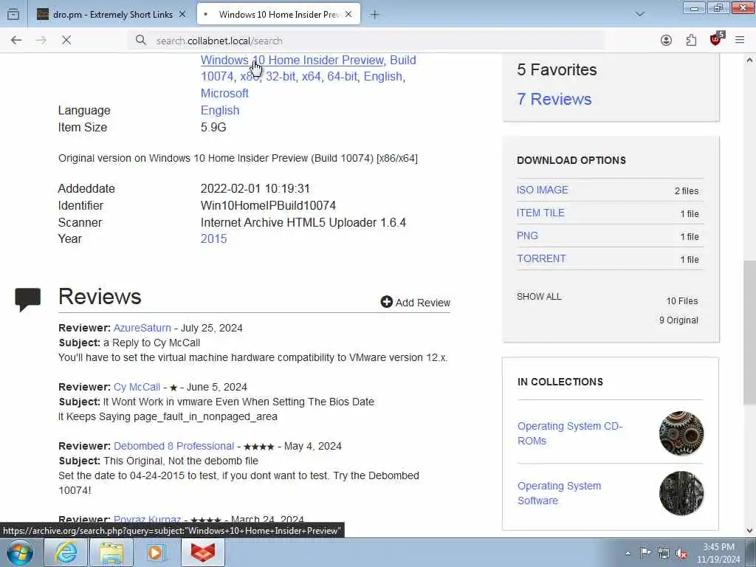This screenshot has height=567, width=756.
Task: Open reviewer Cy McCall's profile
Action: [137, 387]
